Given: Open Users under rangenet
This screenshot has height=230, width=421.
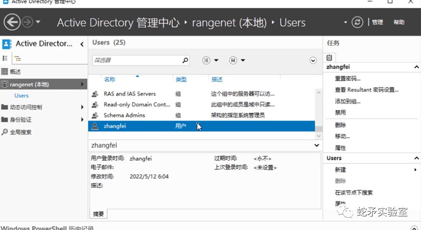Looking at the screenshot, I should 21,95.
